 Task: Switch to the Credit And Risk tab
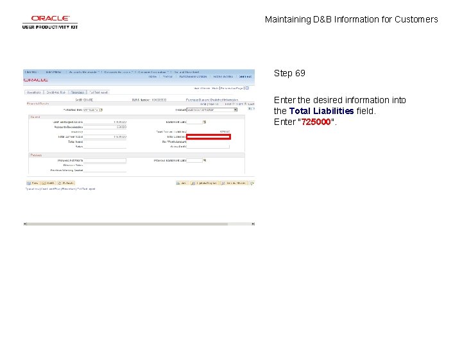pyautogui.click(x=56, y=92)
